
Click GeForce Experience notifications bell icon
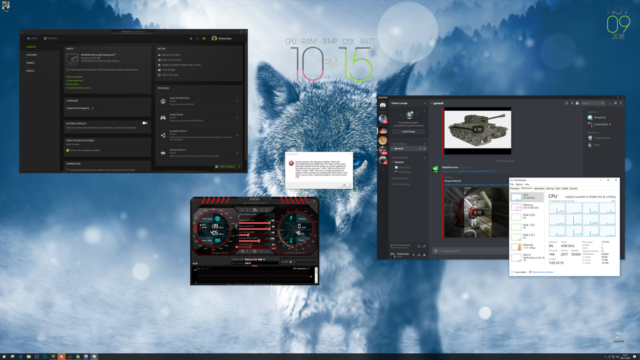click(x=191, y=38)
